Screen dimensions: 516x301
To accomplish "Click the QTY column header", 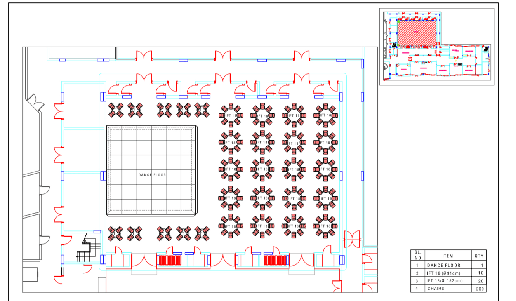I will point(478,256).
